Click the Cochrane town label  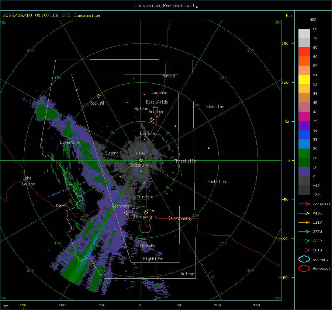click(121, 206)
